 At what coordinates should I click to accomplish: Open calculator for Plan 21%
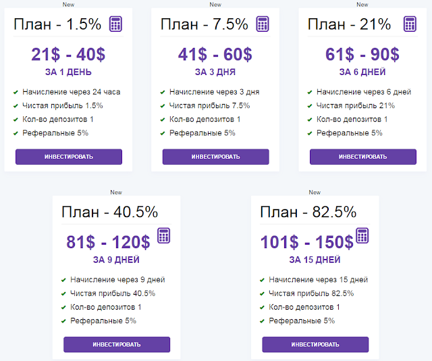pos(410,24)
